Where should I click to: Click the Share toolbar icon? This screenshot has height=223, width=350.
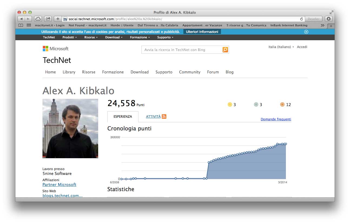click(x=48, y=19)
